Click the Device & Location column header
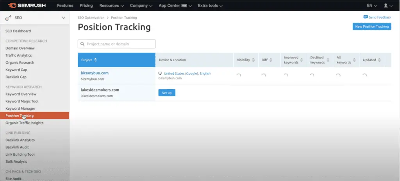The image size is (400, 181). [172, 60]
